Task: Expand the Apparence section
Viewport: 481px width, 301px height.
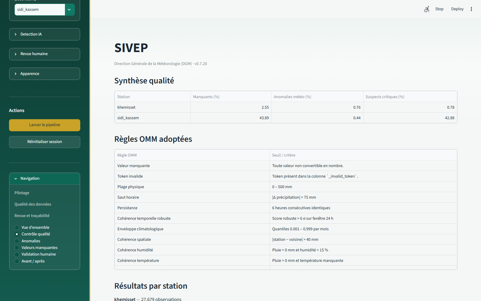Action: (x=44, y=74)
